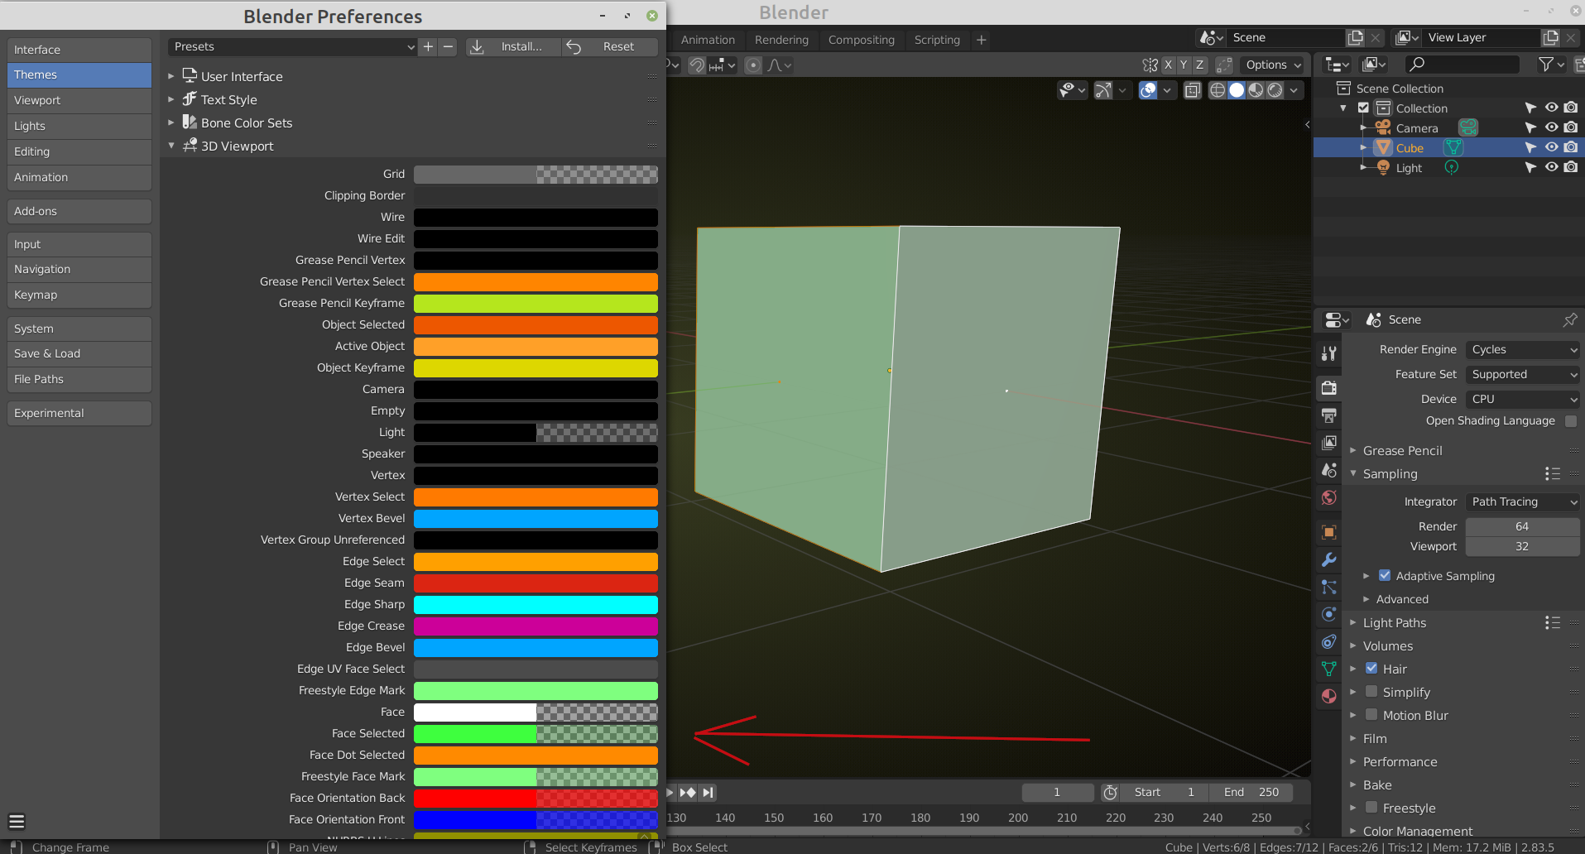This screenshot has height=854, width=1585.
Task: Open the Physics properties tab
Action: [1329, 614]
